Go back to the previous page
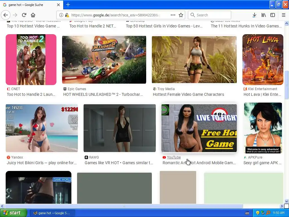 (6, 15)
